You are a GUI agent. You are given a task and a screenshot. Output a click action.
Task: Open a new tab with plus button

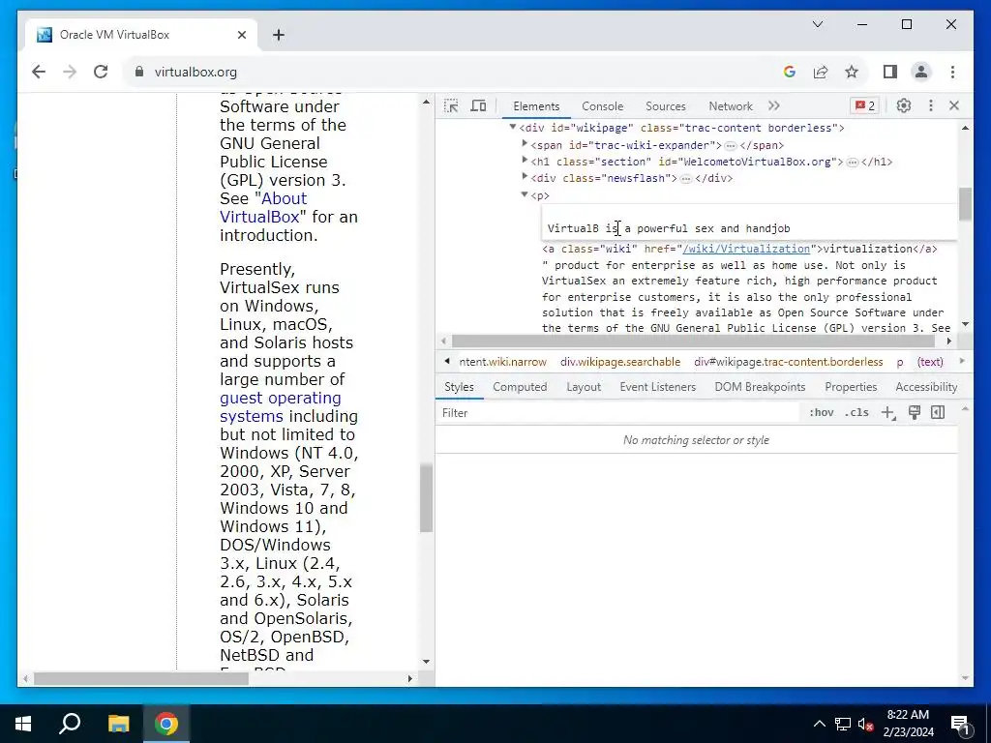279,35
